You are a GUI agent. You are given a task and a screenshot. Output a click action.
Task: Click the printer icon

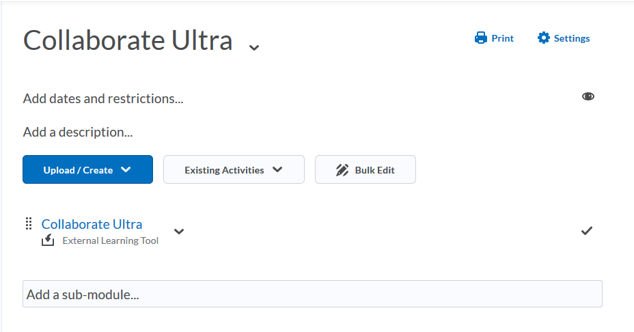tap(481, 38)
